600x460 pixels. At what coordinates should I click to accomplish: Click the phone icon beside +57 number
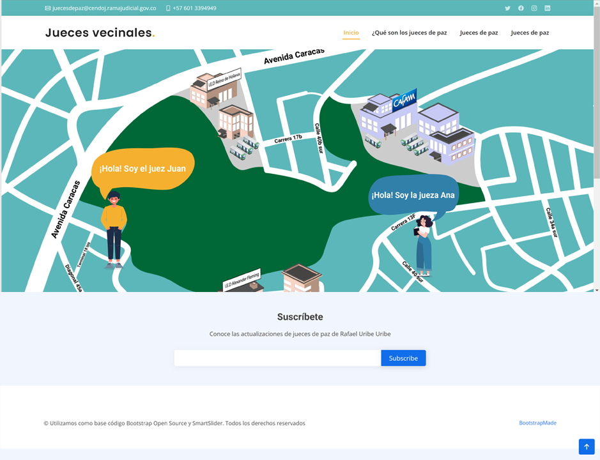coord(168,8)
